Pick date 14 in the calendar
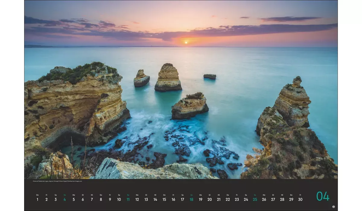 (x=155, y=199)
